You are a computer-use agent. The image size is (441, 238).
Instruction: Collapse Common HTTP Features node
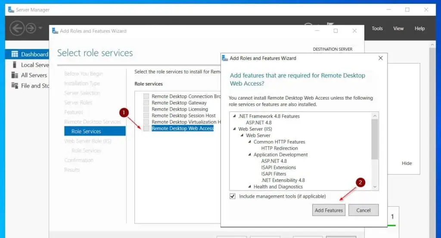tap(249, 142)
